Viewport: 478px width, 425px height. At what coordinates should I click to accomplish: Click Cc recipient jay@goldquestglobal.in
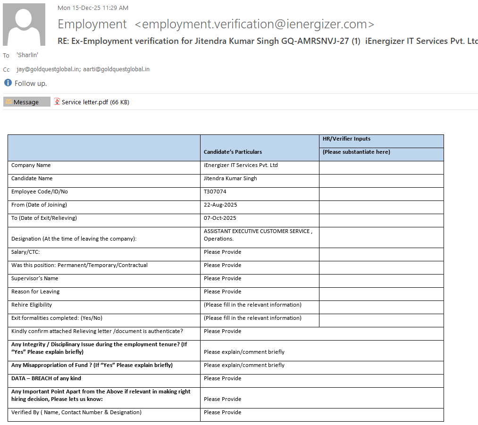coord(49,69)
